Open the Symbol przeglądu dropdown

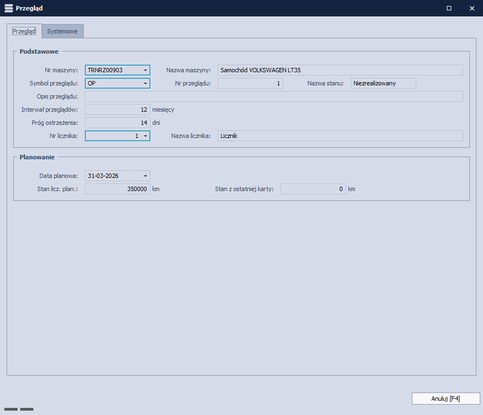coord(146,83)
